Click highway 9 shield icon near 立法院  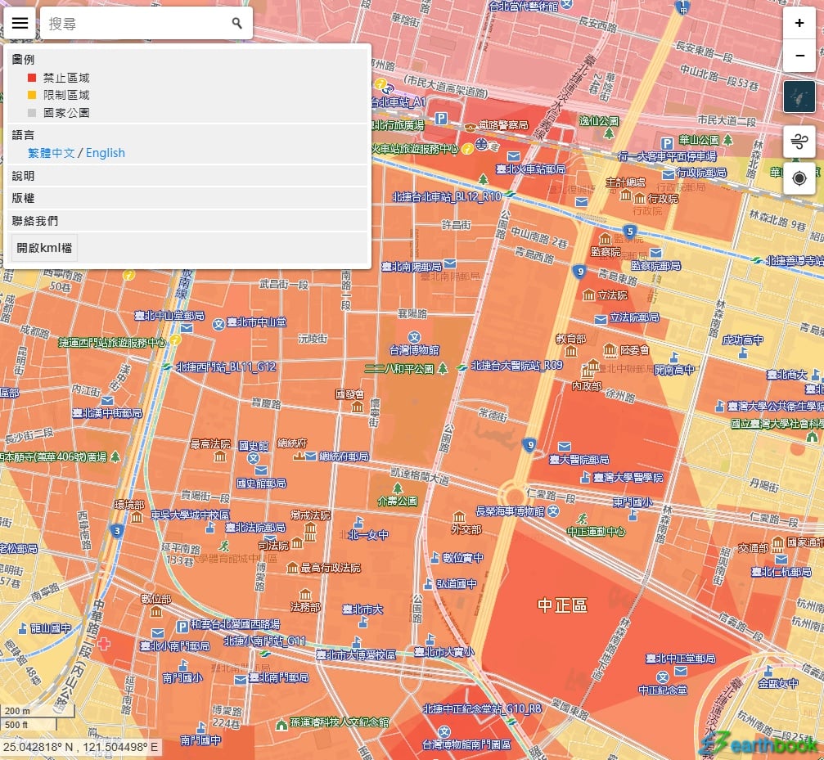580,271
